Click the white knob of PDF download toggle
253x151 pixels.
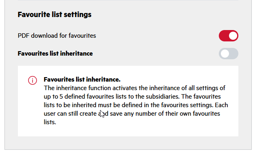pyautogui.click(x=233, y=36)
